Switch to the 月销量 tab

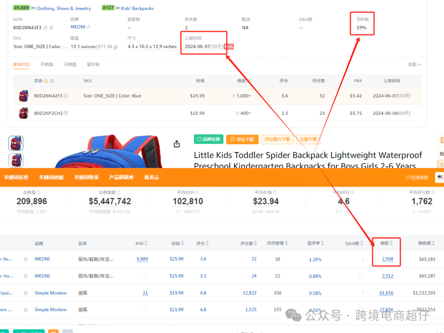[x=47, y=65]
